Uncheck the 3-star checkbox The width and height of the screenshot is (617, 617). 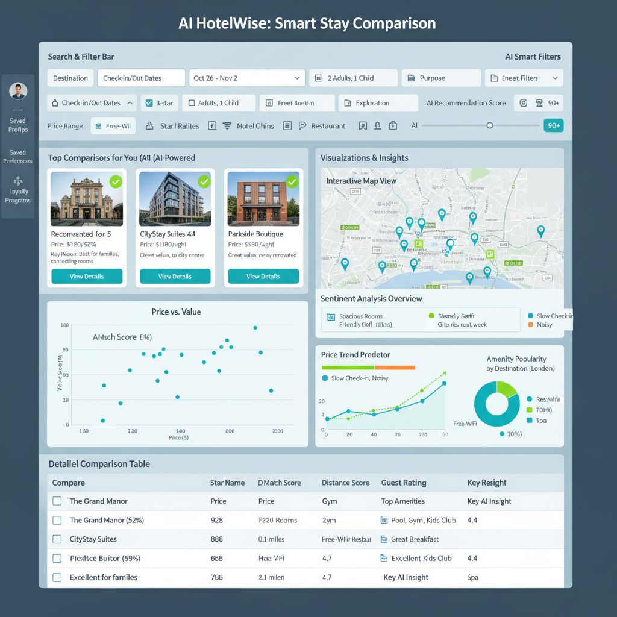coord(149,103)
